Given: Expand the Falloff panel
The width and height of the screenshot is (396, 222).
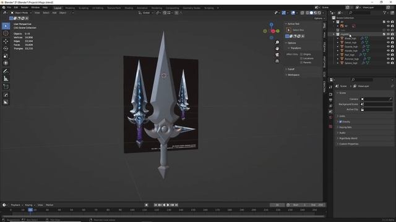Looking at the screenshot, I should [291, 69].
